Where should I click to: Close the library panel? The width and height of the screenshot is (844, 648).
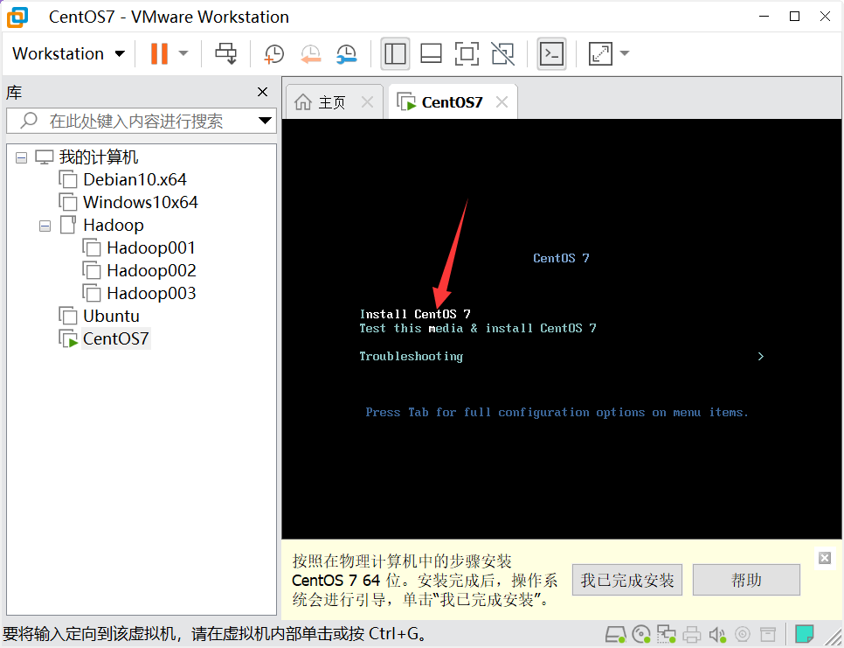(x=262, y=92)
